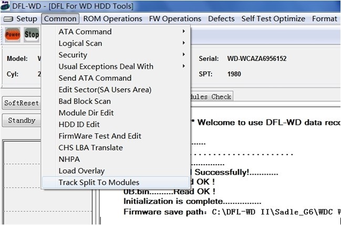Viewport: 341px width, 225px height.
Task: Expand the Security submenu arrow
Action: click(x=184, y=55)
